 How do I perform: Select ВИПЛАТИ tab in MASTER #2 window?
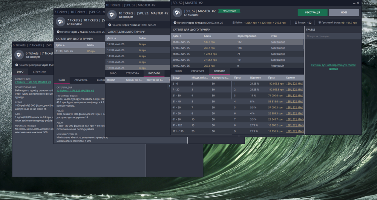tap(219, 71)
